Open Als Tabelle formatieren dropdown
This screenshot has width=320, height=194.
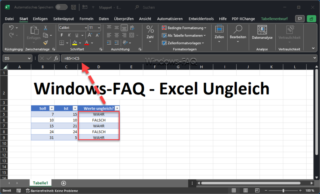(x=184, y=36)
